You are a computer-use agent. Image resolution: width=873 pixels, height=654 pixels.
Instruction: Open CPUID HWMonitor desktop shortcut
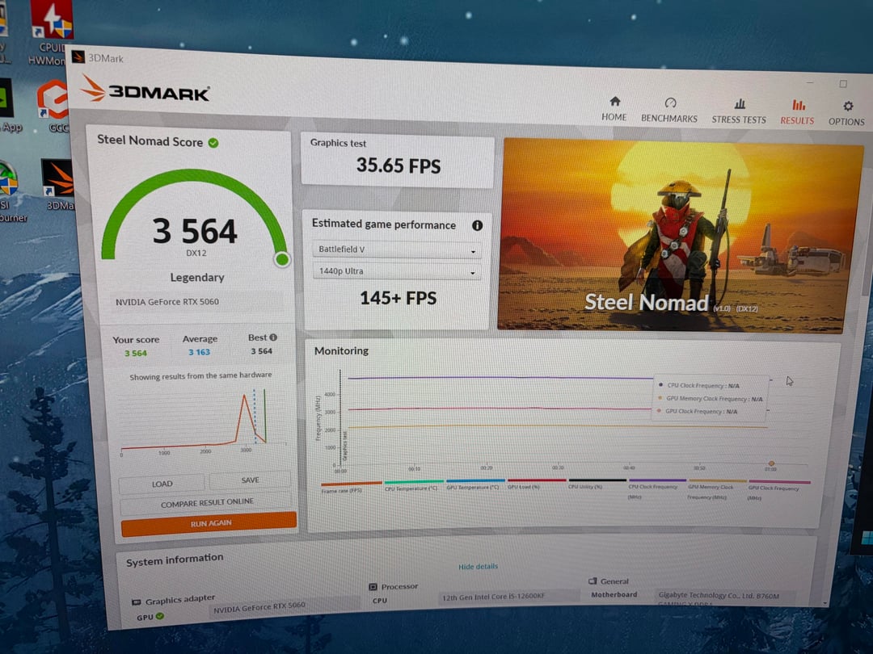[x=52, y=32]
